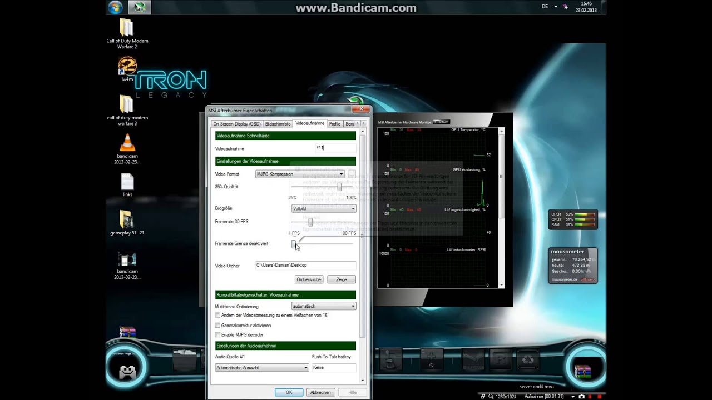The width and height of the screenshot is (712, 400).
Task: Click the 1280x1024 resolution text in status bar
Action: (506, 396)
